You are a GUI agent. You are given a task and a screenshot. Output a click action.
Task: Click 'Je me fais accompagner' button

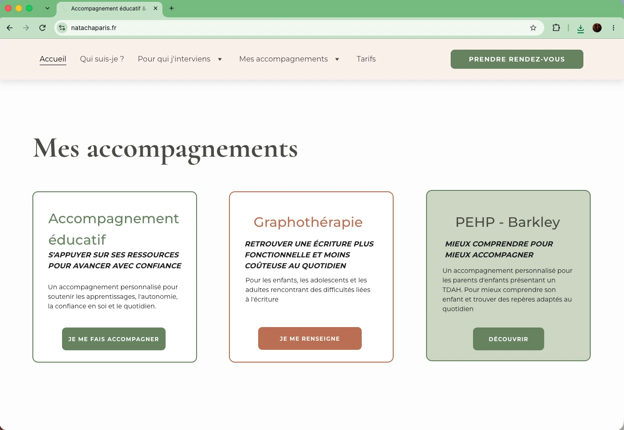[x=114, y=339]
